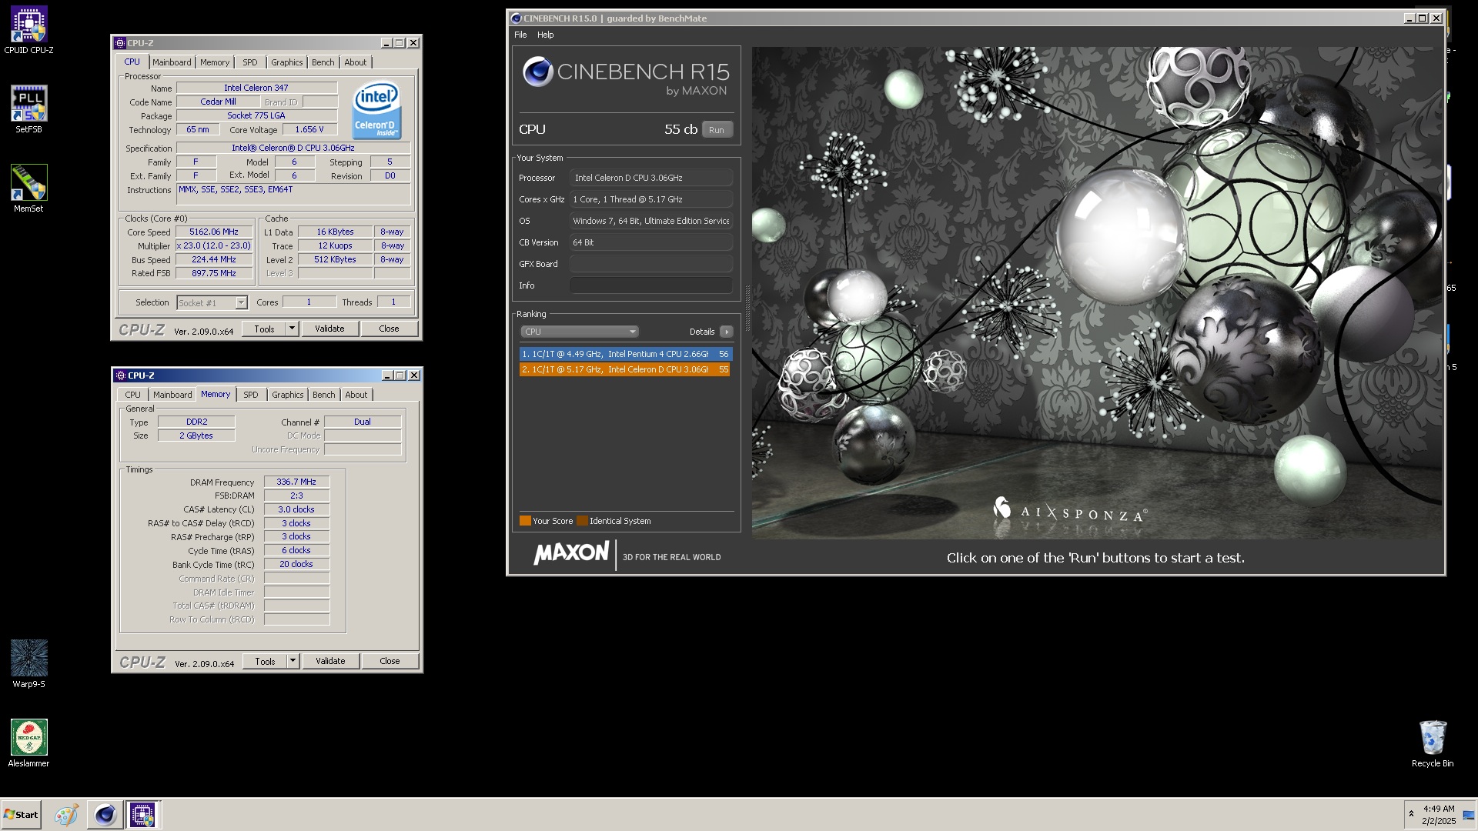Click the Cinebench title bar icon

(x=516, y=18)
